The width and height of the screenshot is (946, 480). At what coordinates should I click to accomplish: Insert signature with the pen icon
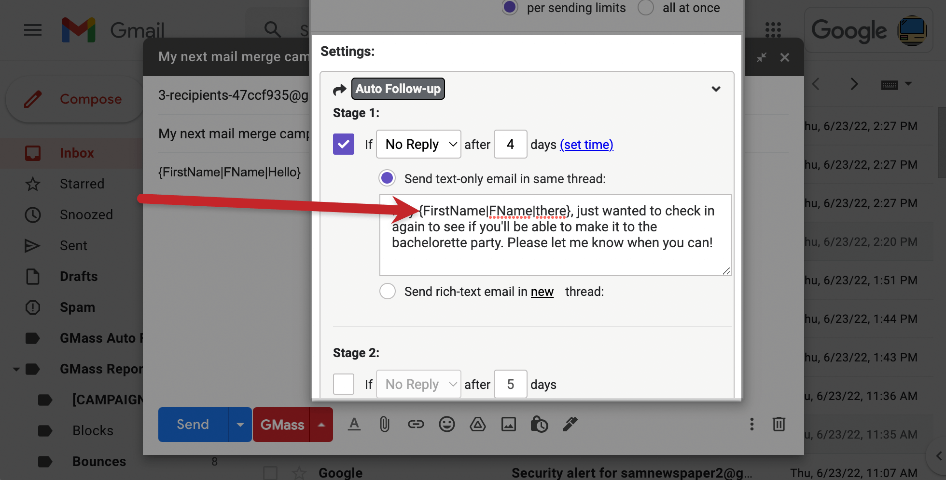pos(570,424)
